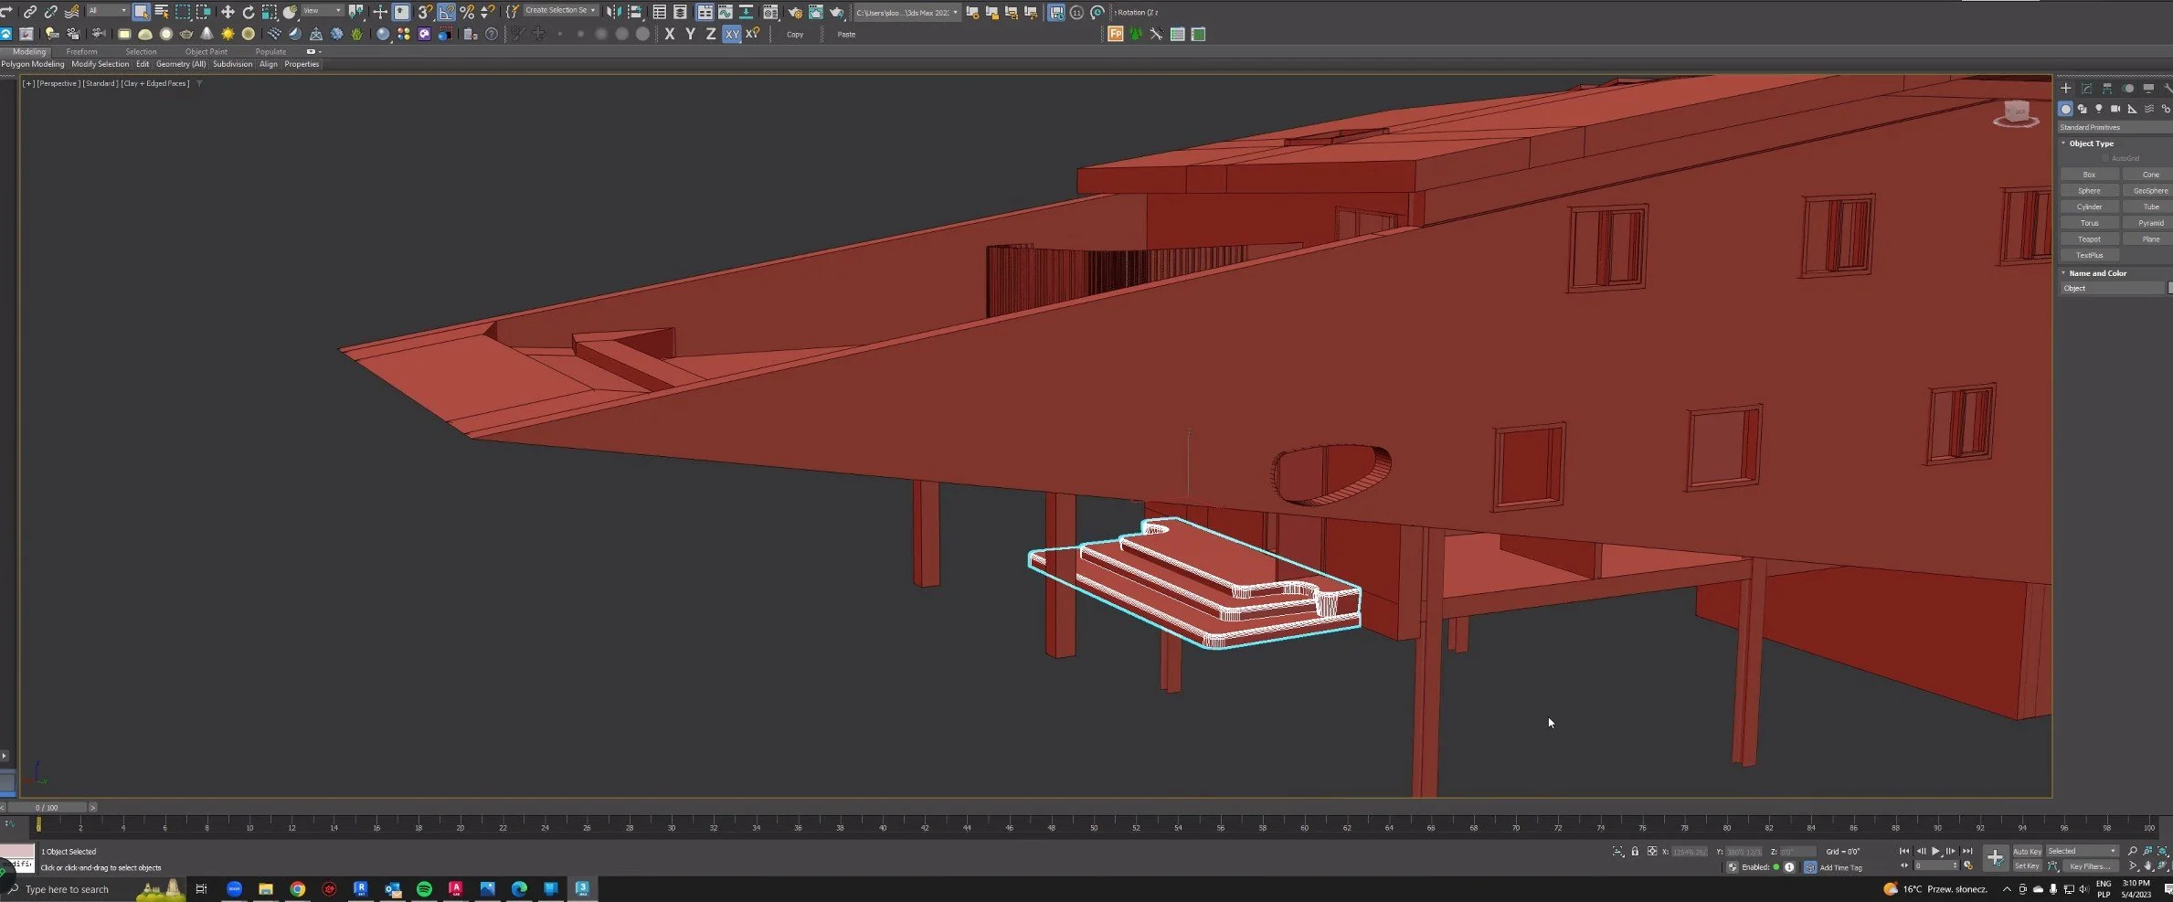Select the Link tool in the main toolbar

click(29, 12)
